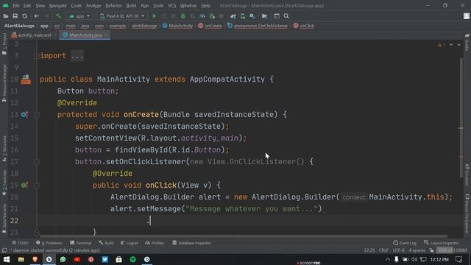This screenshot has height=265, width=471.
Task: Click the Run Anything window icon in toolbar
Action: (x=277, y=16)
